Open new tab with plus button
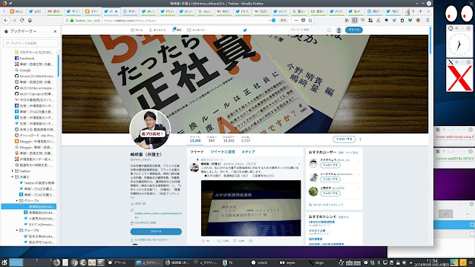475x267 pixels. tap(421, 11)
